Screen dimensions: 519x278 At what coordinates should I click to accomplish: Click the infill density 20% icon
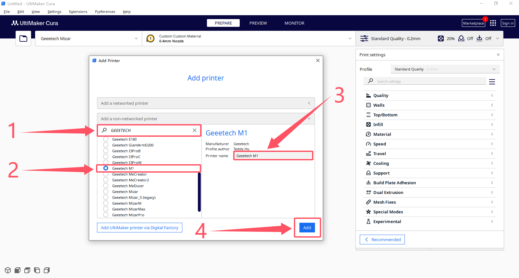click(x=441, y=38)
